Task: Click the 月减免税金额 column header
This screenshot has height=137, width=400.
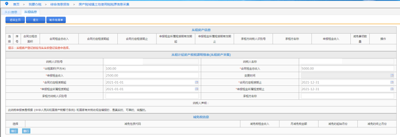Action: tap(299, 124)
